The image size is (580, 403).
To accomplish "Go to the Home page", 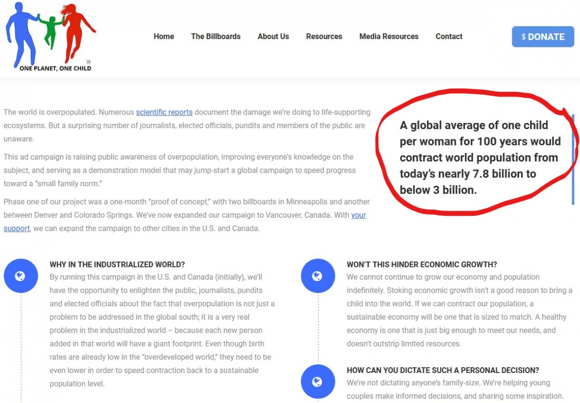I will pos(163,36).
